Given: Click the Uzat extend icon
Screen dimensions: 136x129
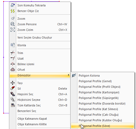Looking at the screenshot, I should coord(13,58).
